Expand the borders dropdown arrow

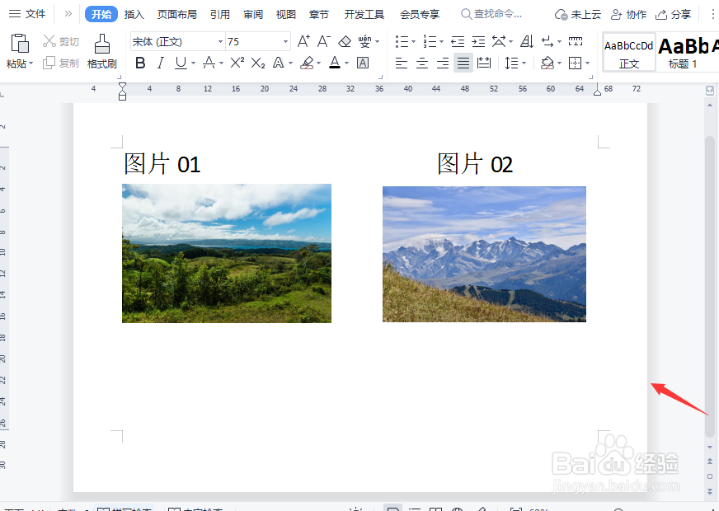click(x=587, y=63)
